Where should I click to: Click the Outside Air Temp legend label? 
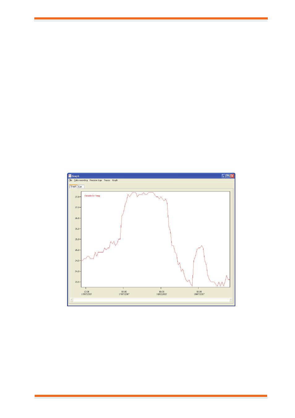(92, 196)
